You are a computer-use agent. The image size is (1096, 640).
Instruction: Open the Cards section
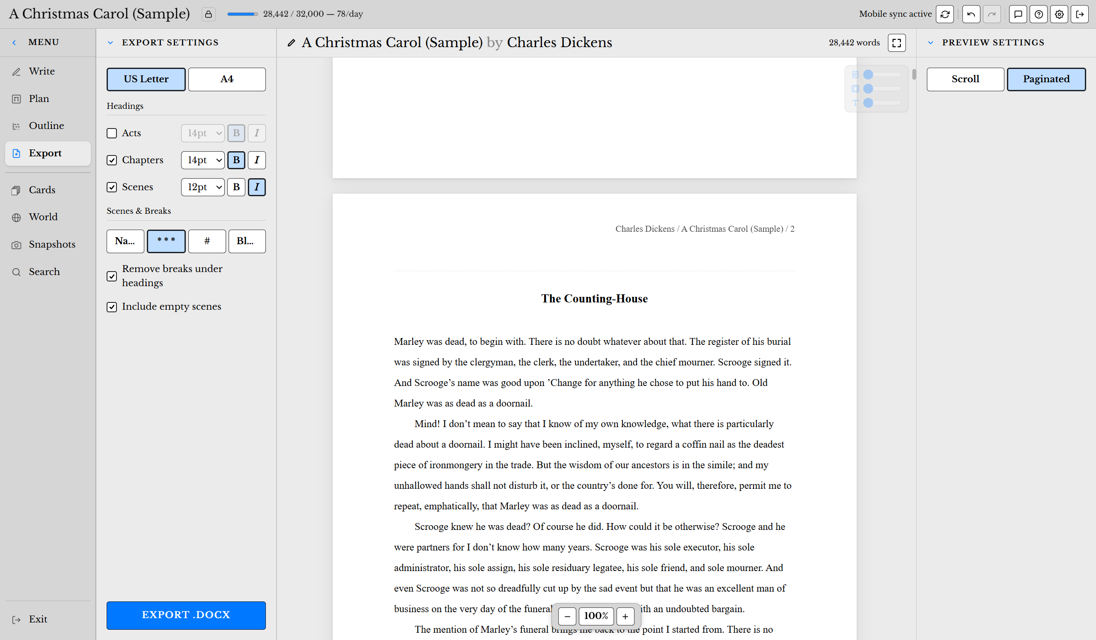click(x=48, y=190)
